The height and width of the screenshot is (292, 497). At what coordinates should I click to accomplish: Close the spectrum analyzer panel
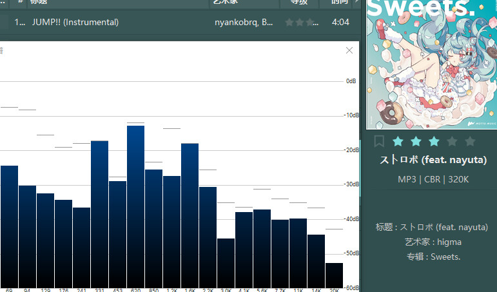[x=349, y=50]
